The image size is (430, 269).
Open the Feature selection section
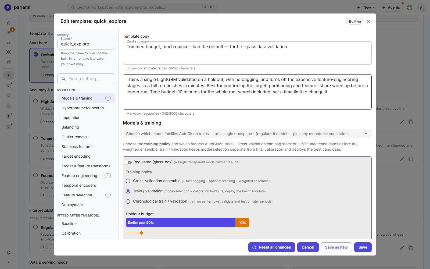click(86, 195)
